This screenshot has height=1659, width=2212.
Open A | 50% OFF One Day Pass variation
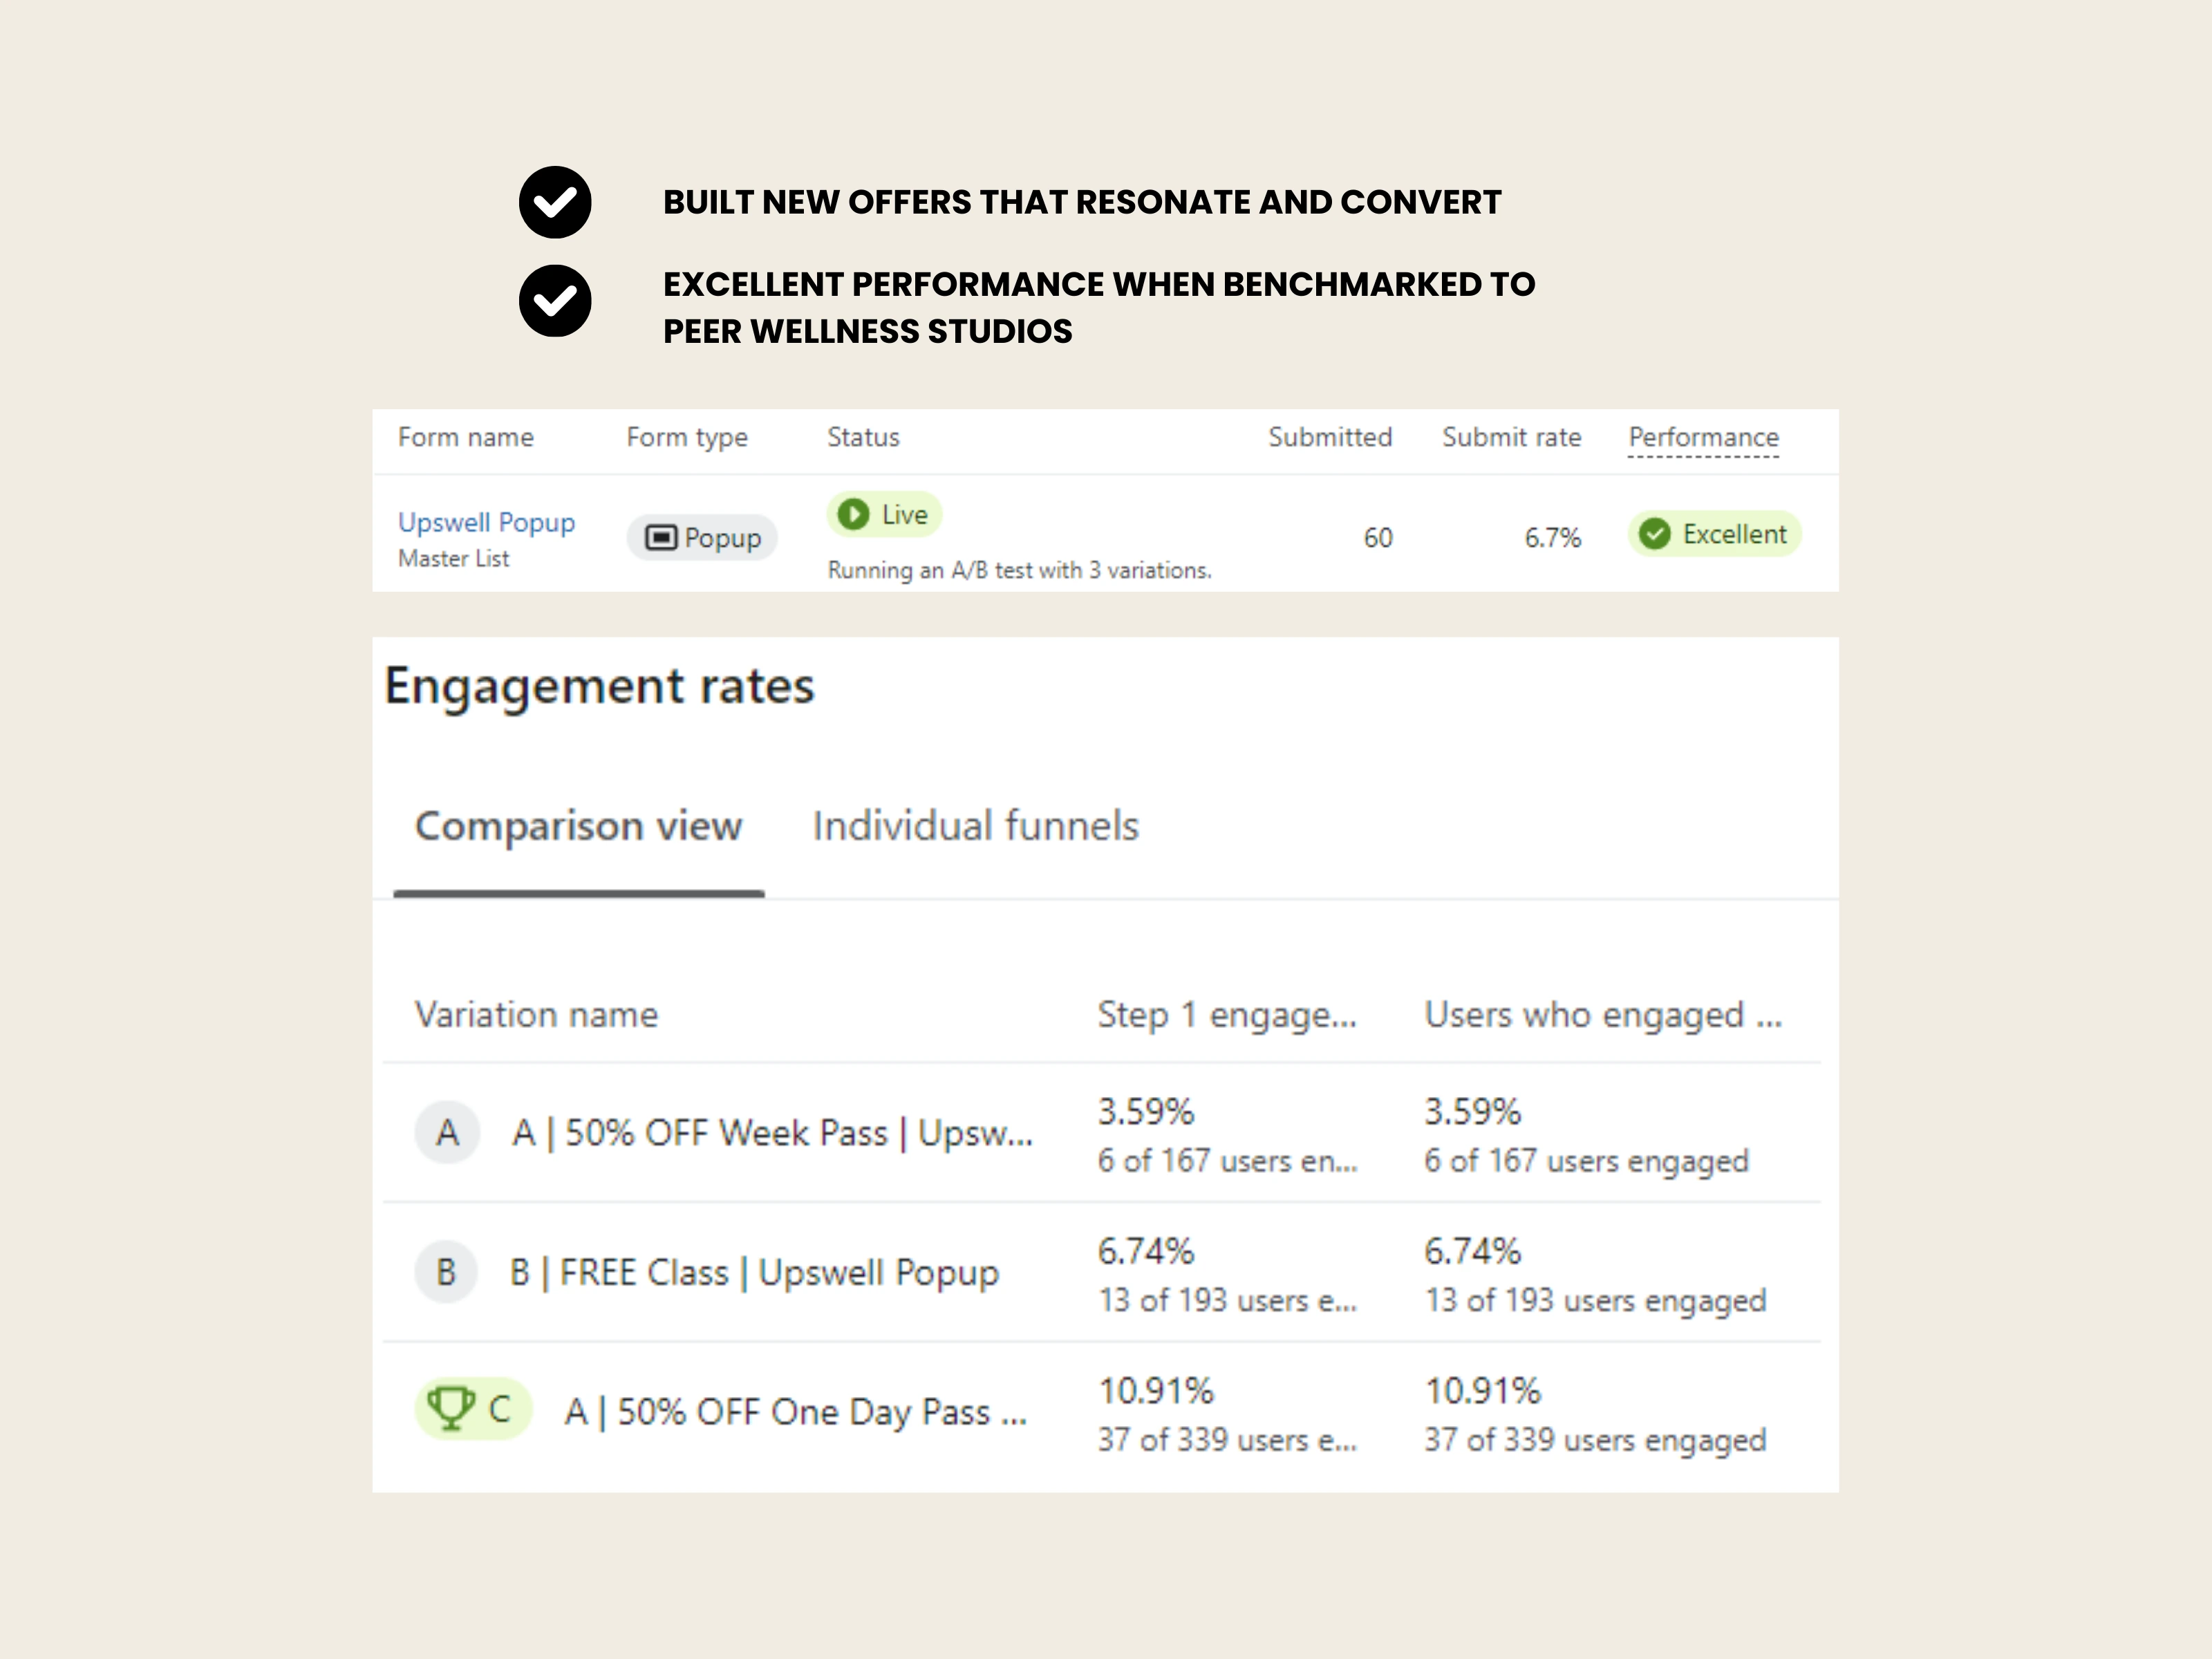point(796,1412)
